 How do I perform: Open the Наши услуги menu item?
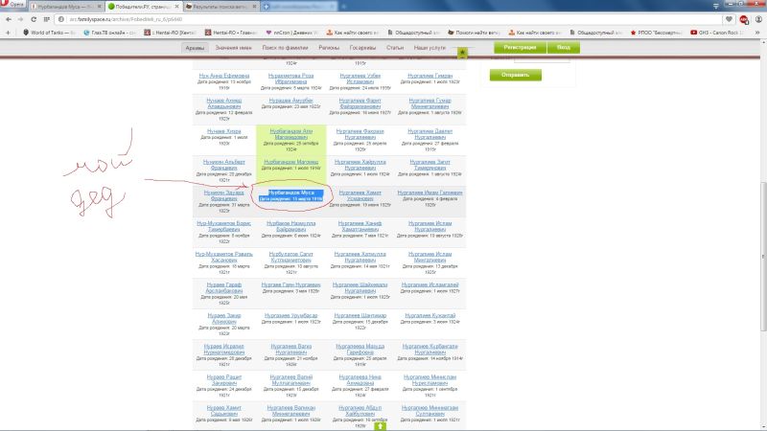(430, 48)
